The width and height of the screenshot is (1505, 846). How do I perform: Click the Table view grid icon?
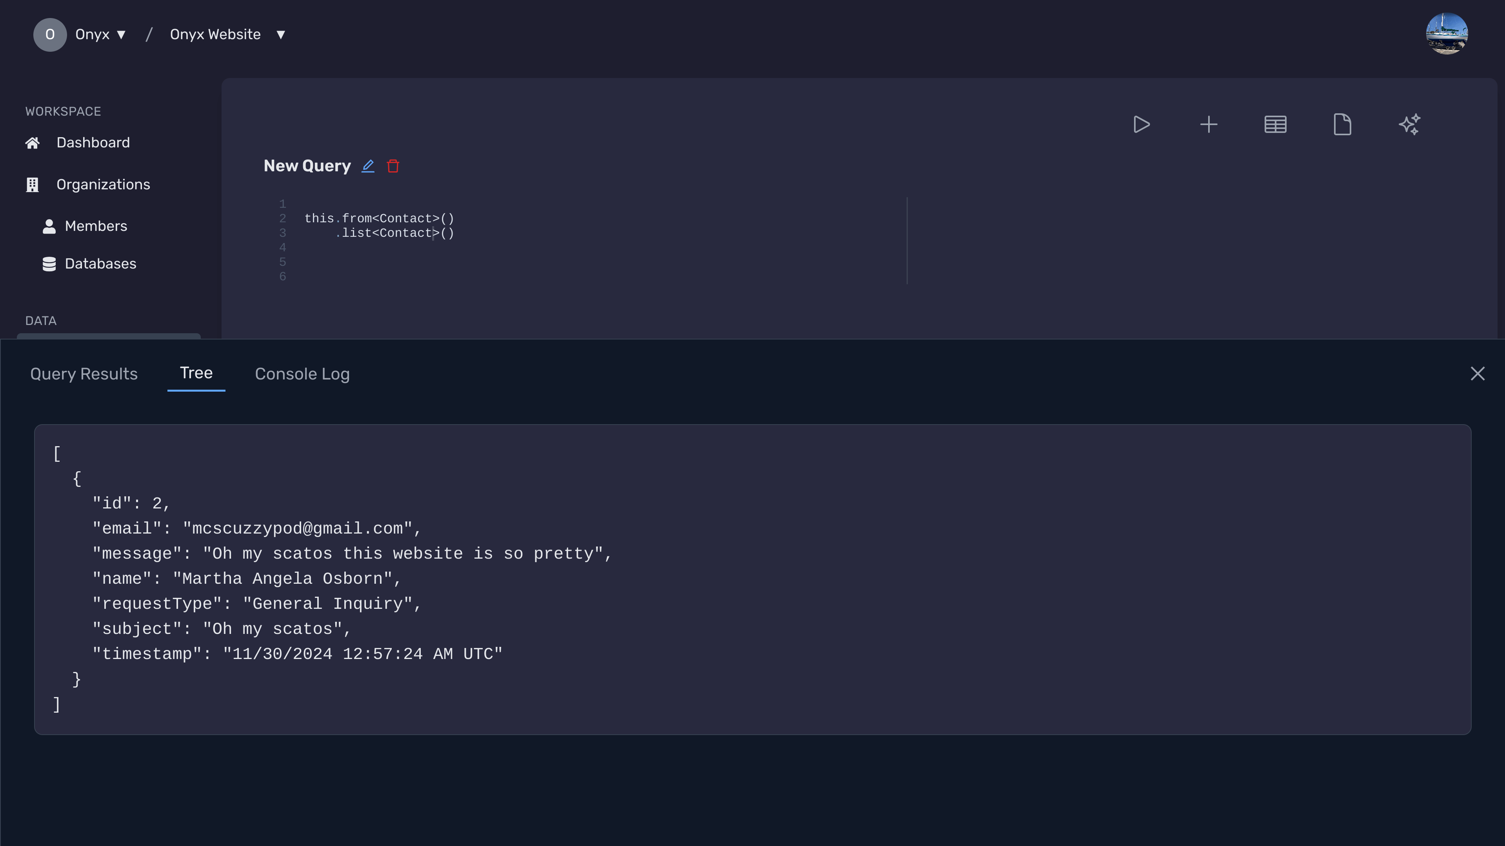coord(1276,124)
